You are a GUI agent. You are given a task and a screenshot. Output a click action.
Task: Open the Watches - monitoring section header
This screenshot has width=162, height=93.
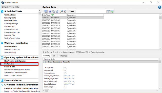click(x=16, y=43)
